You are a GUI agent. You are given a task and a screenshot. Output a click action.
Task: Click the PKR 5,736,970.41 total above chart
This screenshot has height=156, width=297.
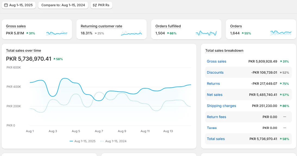[x=29, y=59]
